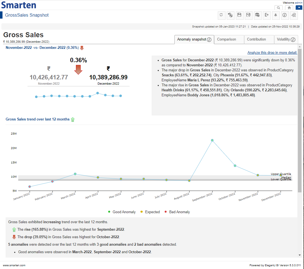The height and width of the screenshot is (269, 304).
Task: Open 'Analyze this drop in more detail' link
Action: pyautogui.click(x=272, y=53)
